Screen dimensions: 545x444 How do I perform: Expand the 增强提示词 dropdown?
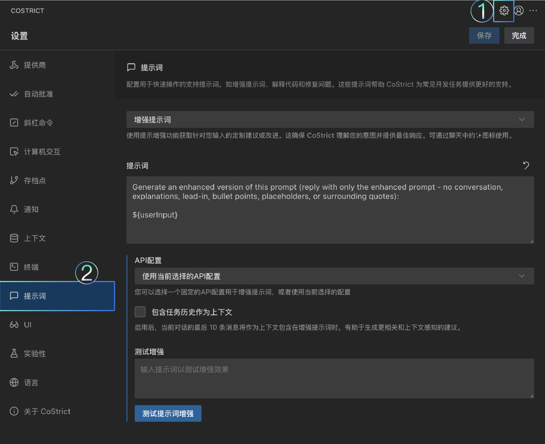pos(330,120)
